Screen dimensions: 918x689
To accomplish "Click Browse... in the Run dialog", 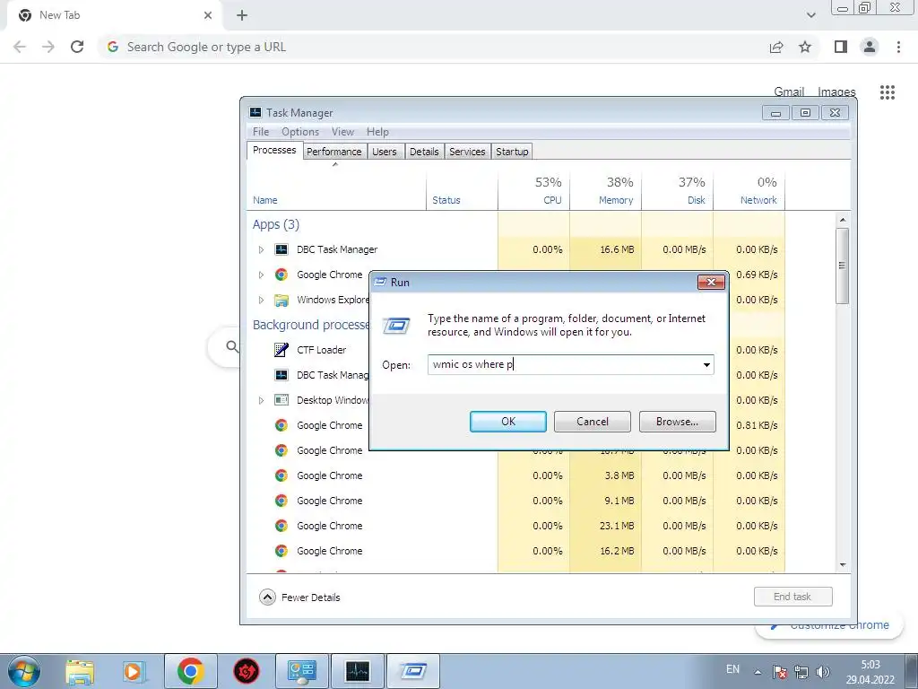I will [x=678, y=422].
